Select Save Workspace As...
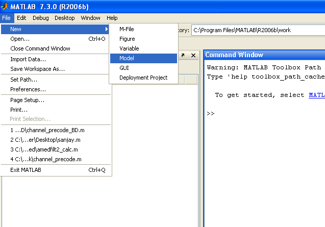This screenshot has width=325, height=227. pyautogui.click(x=55, y=69)
